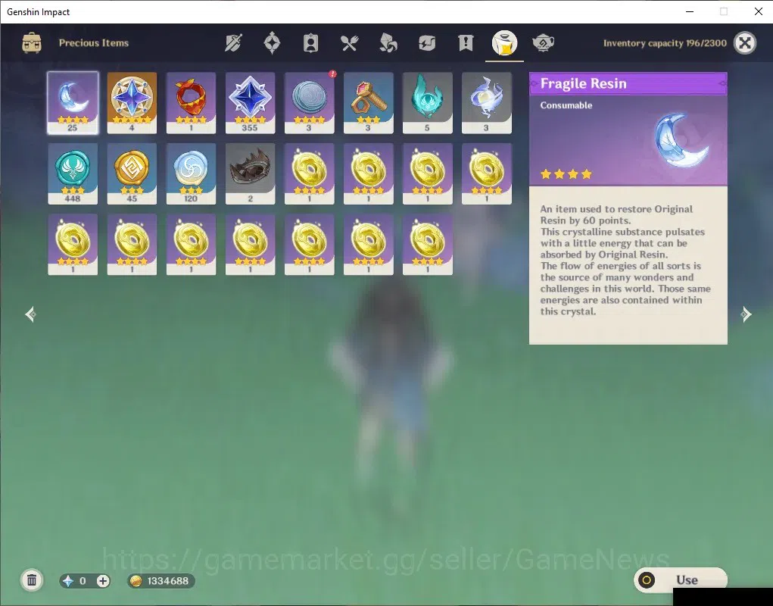773x606 pixels.
Task: Select the Fragile Resin item with count 25
Action: click(x=73, y=102)
